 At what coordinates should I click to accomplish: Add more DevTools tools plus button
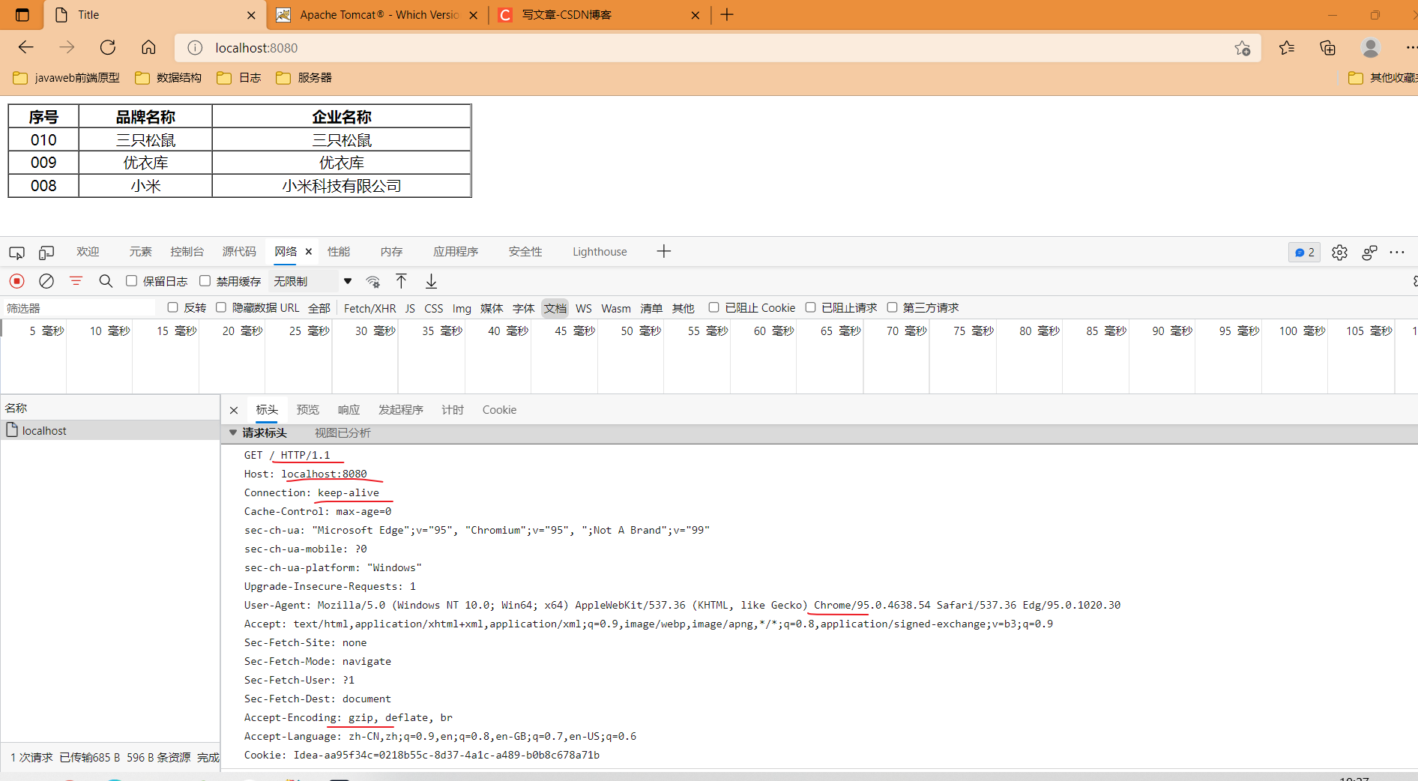click(x=663, y=252)
